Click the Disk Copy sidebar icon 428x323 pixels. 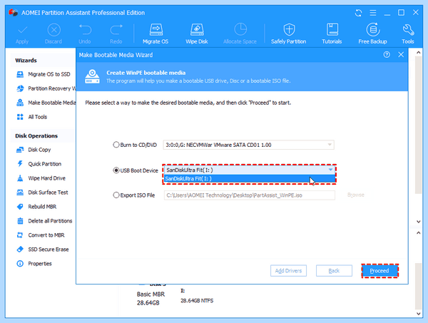pos(20,150)
